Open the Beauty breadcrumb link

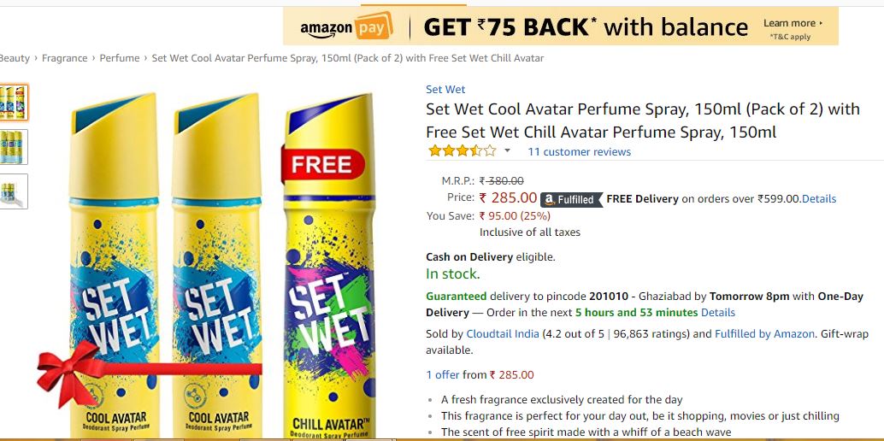tap(15, 58)
